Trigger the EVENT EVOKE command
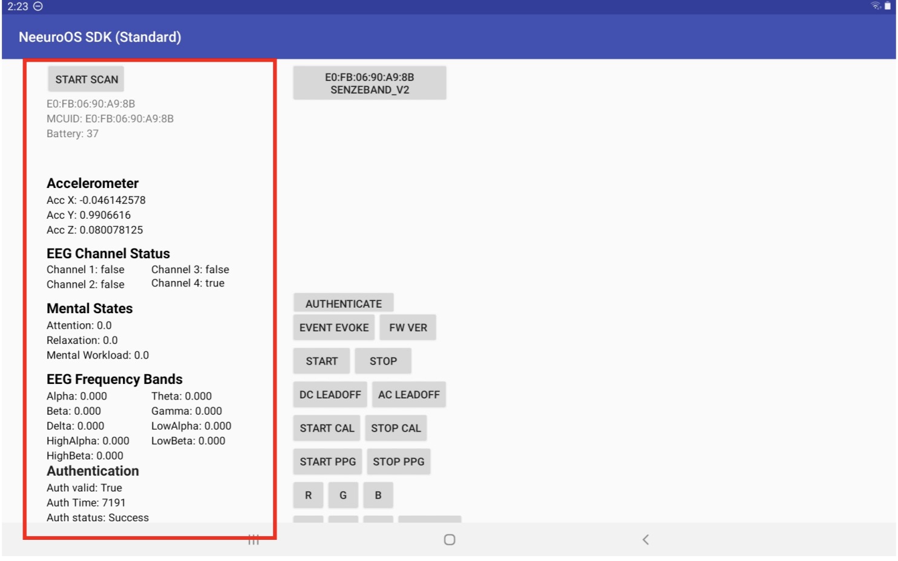Viewport: 898px width, 561px height. 333,327
